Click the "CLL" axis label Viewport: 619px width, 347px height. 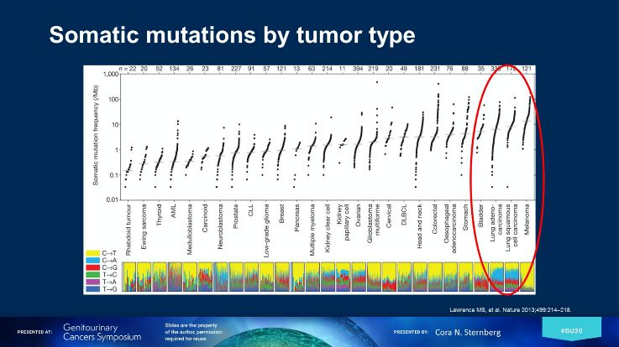click(x=250, y=210)
